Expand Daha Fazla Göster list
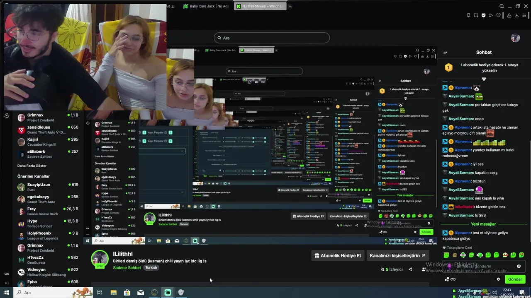This screenshot has height=298, width=531. pos(32,166)
